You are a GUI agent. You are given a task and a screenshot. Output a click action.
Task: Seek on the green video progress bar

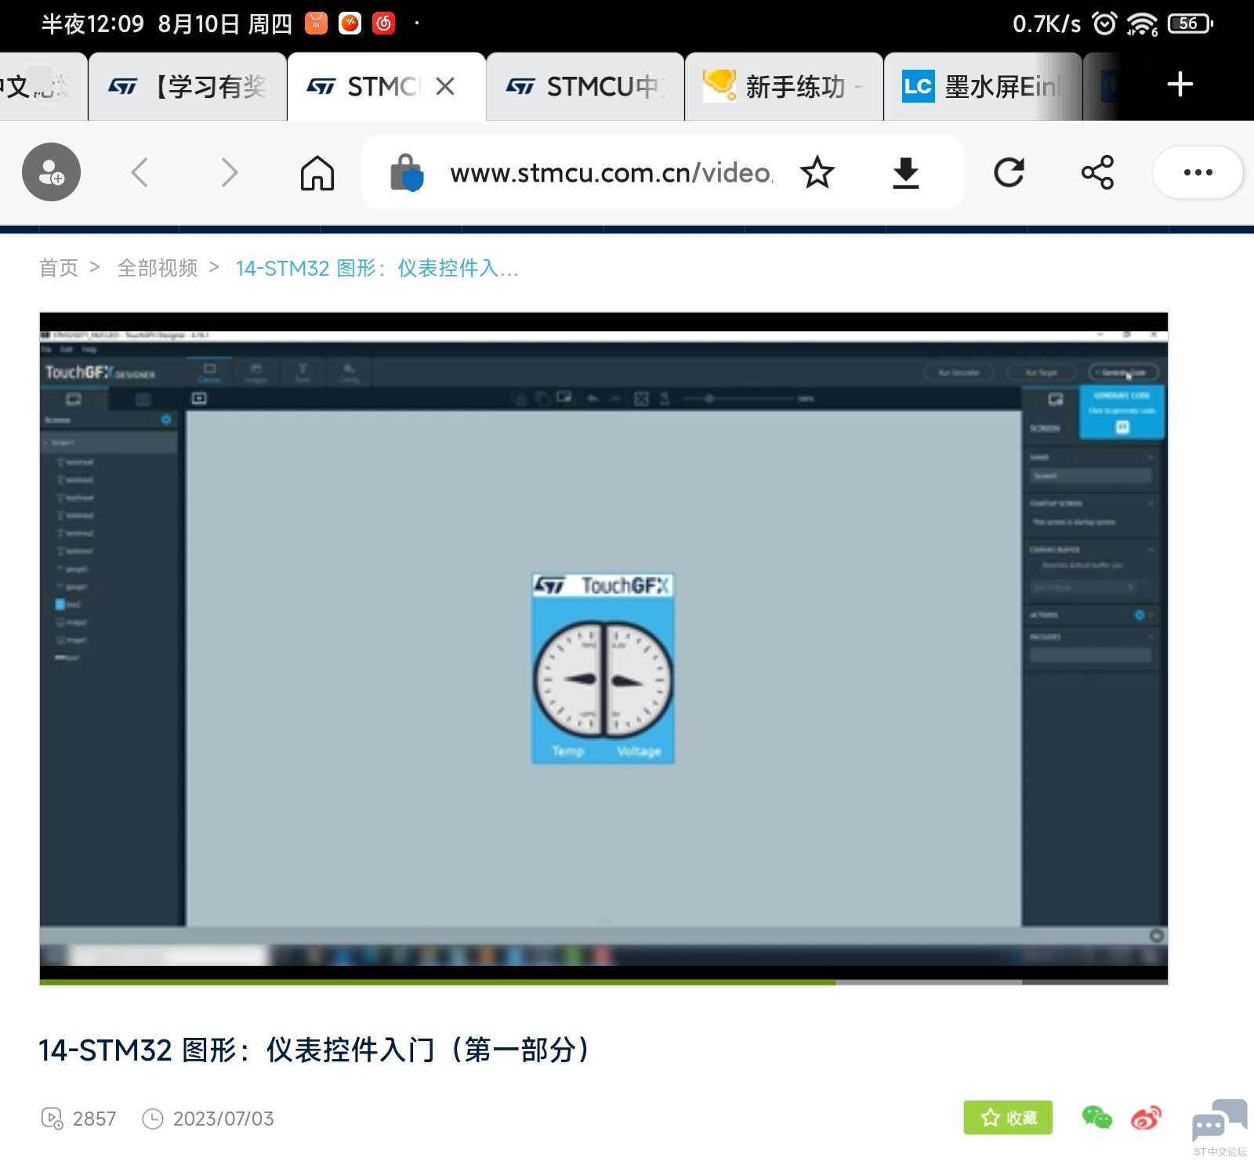(603, 981)
